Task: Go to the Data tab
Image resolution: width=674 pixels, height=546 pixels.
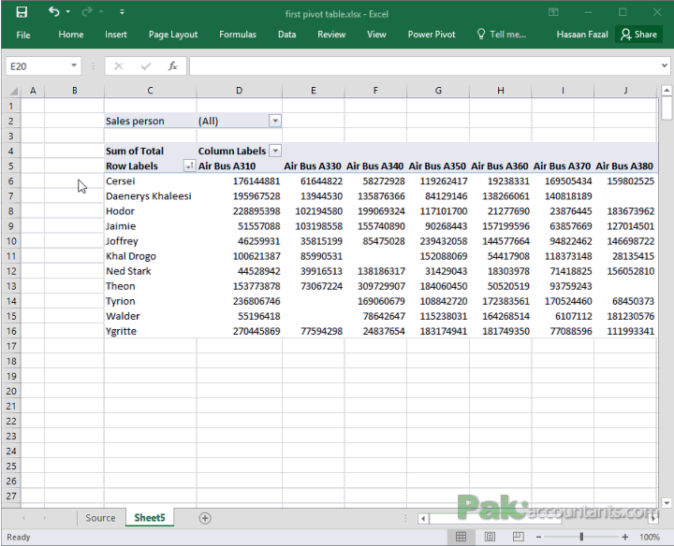Action: point(286,35)
